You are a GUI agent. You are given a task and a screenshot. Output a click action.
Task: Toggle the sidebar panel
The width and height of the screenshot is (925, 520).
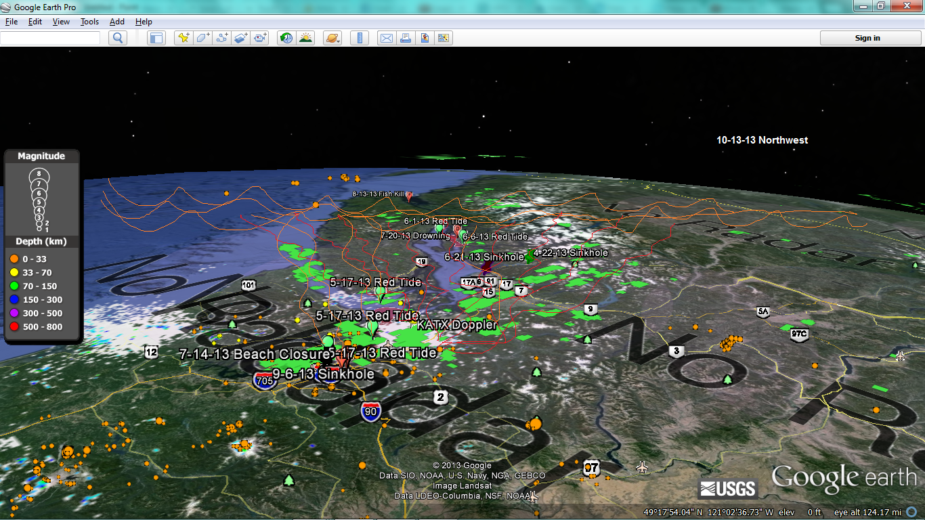tap(156, 38)
